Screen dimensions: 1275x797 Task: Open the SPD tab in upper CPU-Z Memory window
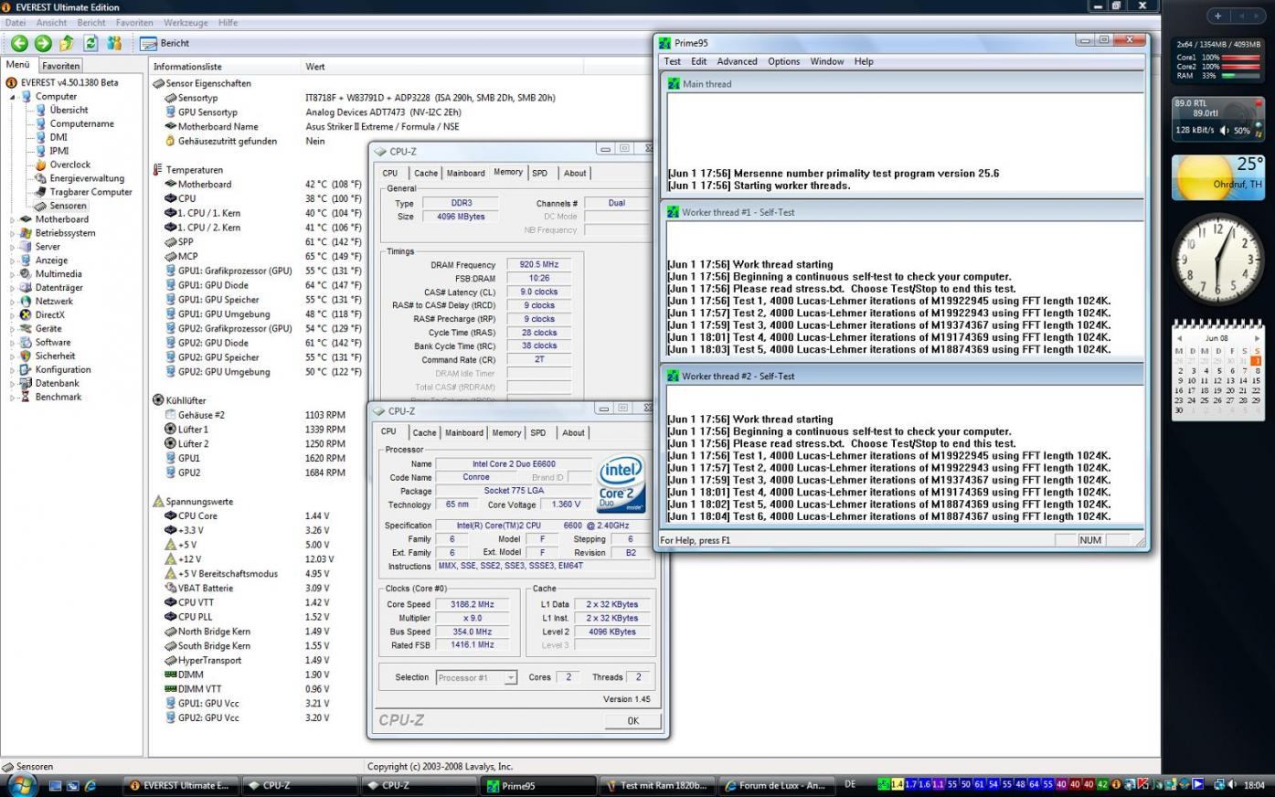540,174
